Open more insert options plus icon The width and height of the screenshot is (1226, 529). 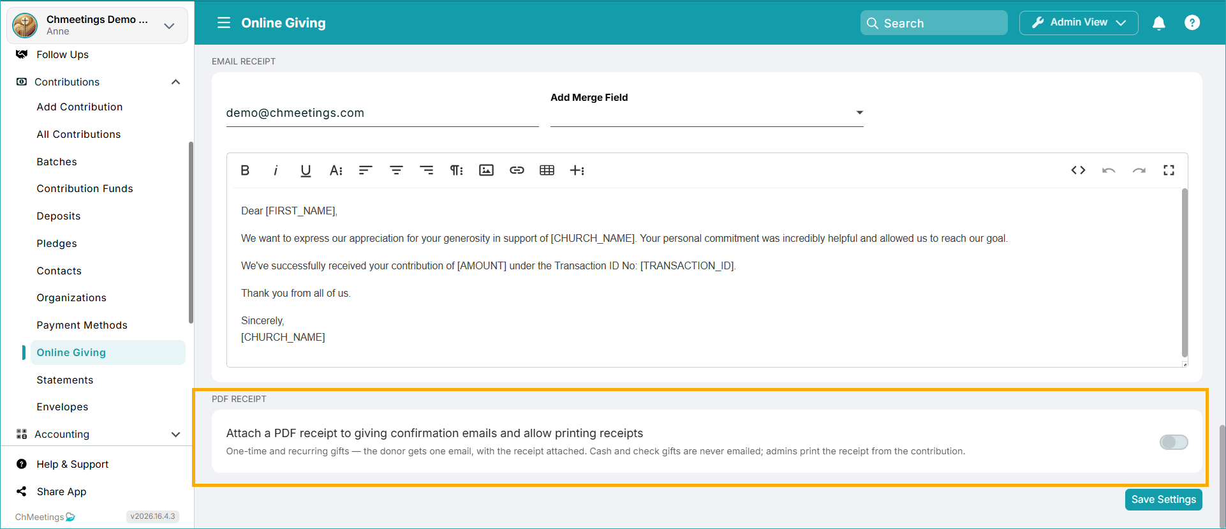point(577,170)
